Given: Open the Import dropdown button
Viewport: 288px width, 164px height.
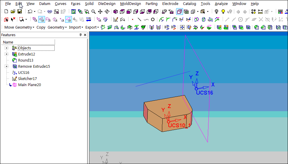Looking at the screenshot, I should click(76, 27).
